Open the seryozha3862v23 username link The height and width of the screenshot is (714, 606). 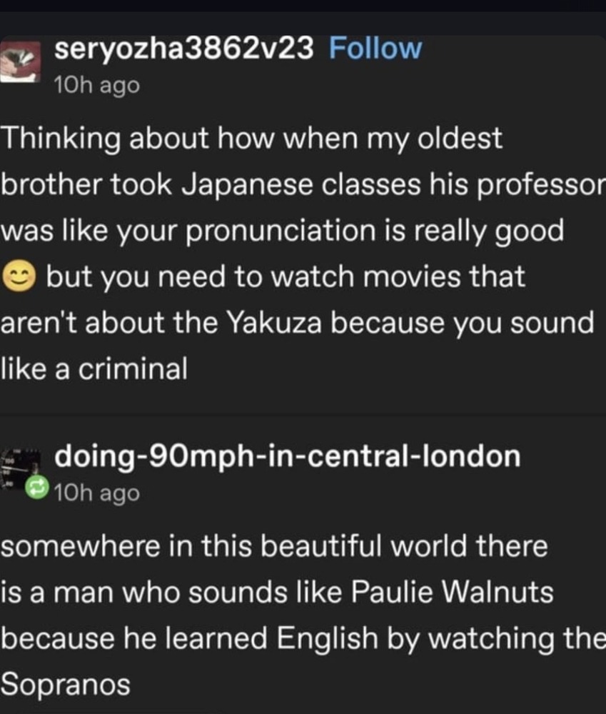click(184, 49)
